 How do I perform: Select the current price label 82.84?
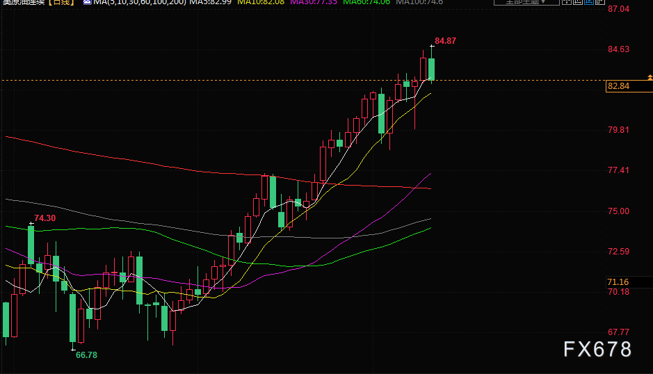click(x=629, y=86)
